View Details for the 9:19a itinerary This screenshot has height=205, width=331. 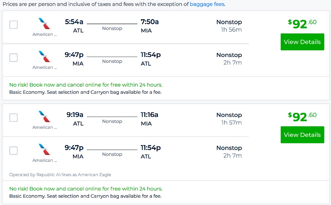(302, 135)
